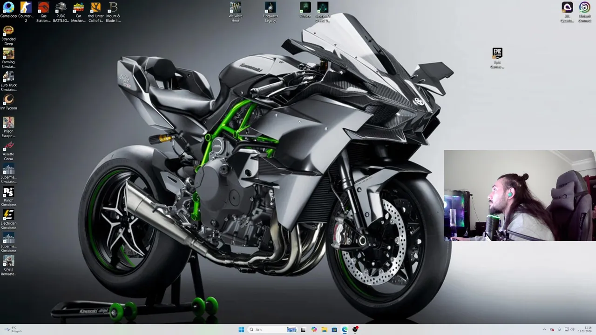Select the Car Mechanic Simulator shortcut
596x335 pixels.
click(78, 12)
